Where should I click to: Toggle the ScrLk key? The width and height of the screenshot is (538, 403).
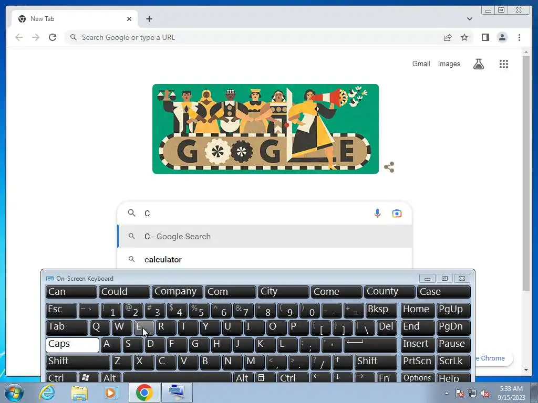[453, 362]
